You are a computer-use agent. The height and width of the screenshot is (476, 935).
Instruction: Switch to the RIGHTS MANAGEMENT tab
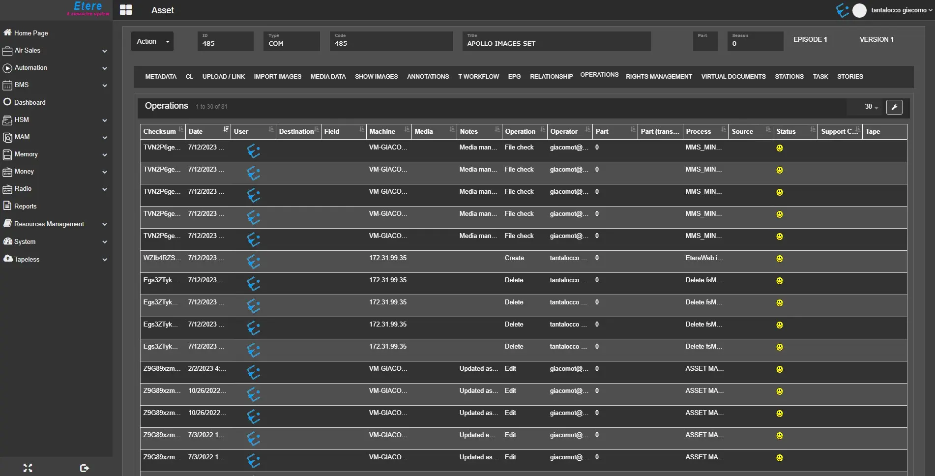(658, 77)
